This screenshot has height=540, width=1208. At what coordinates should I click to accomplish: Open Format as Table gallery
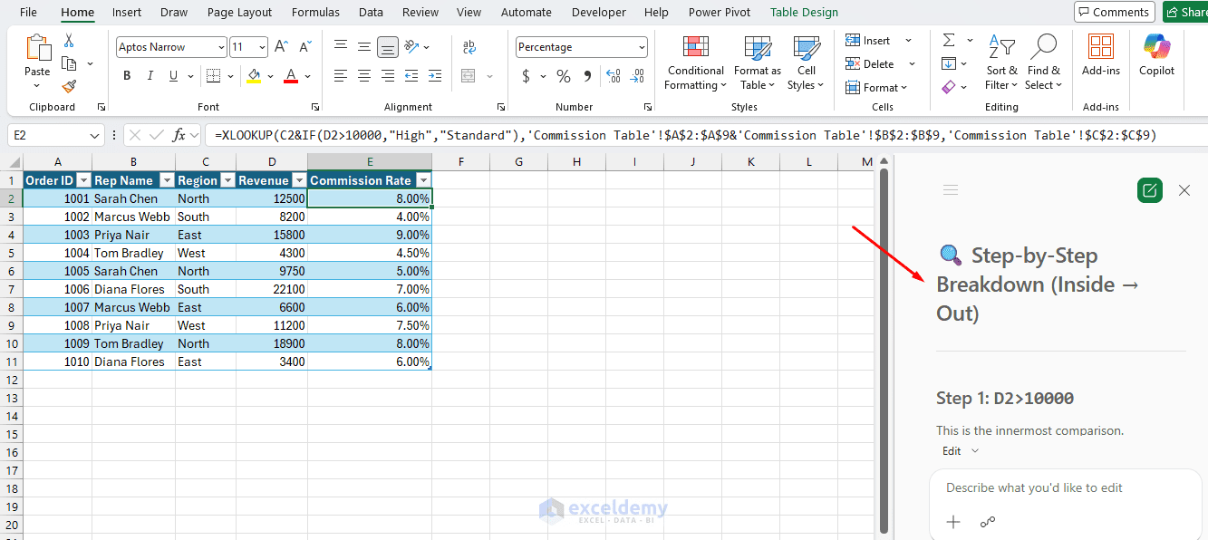tap(758, 63)
